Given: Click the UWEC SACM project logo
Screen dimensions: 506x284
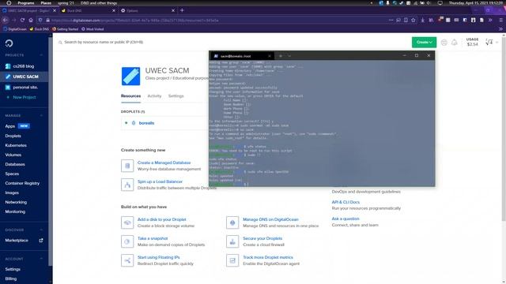Looking at the screenshot, I should click(x=130, y=76).
